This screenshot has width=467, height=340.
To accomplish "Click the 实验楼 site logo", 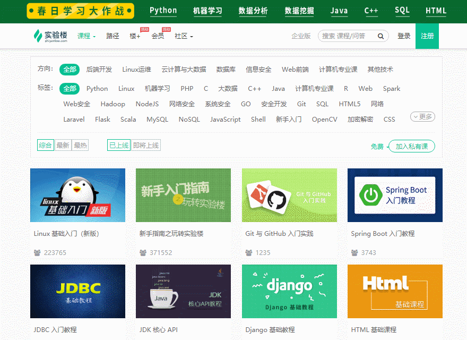I will (x=50, y=36).
